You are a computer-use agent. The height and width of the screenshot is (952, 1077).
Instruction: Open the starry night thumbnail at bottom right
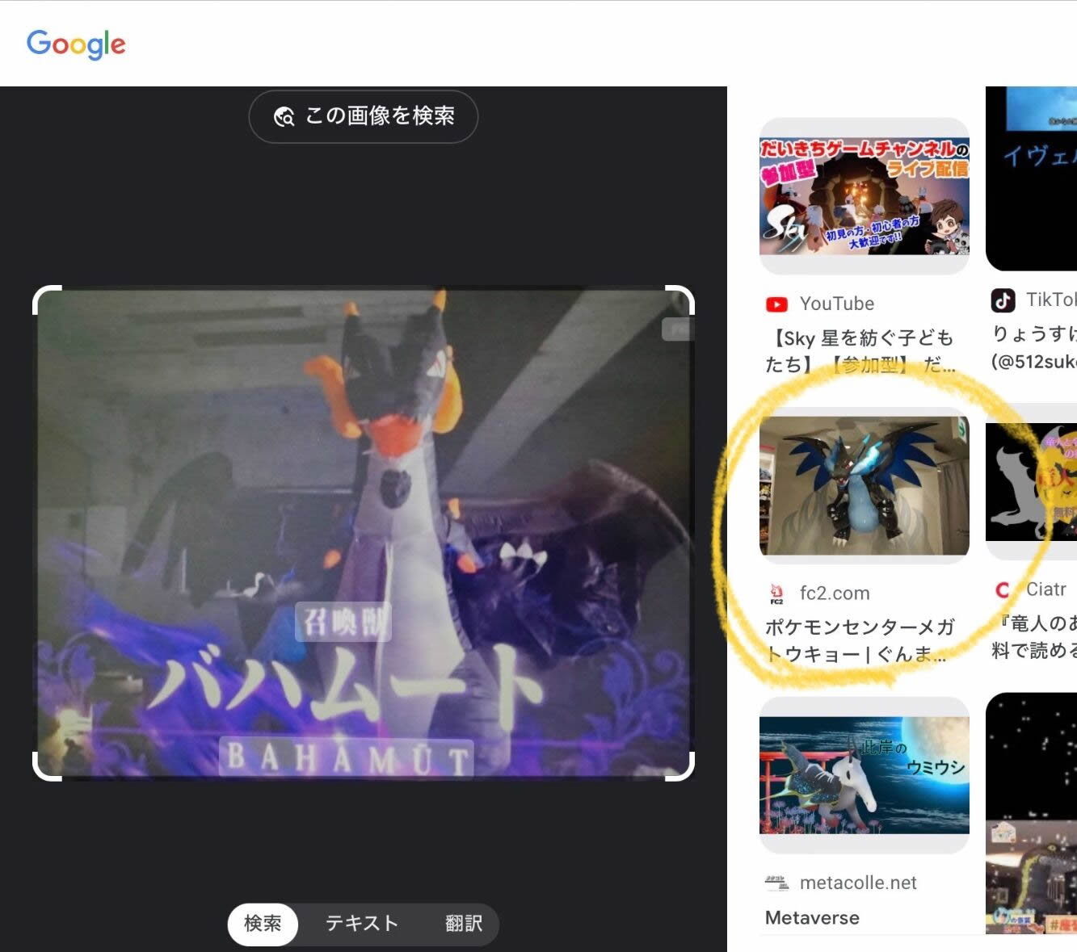coord(1031,813)
